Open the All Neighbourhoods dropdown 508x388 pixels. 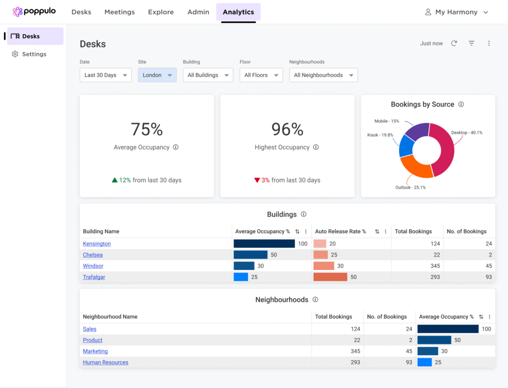point(323,75)
